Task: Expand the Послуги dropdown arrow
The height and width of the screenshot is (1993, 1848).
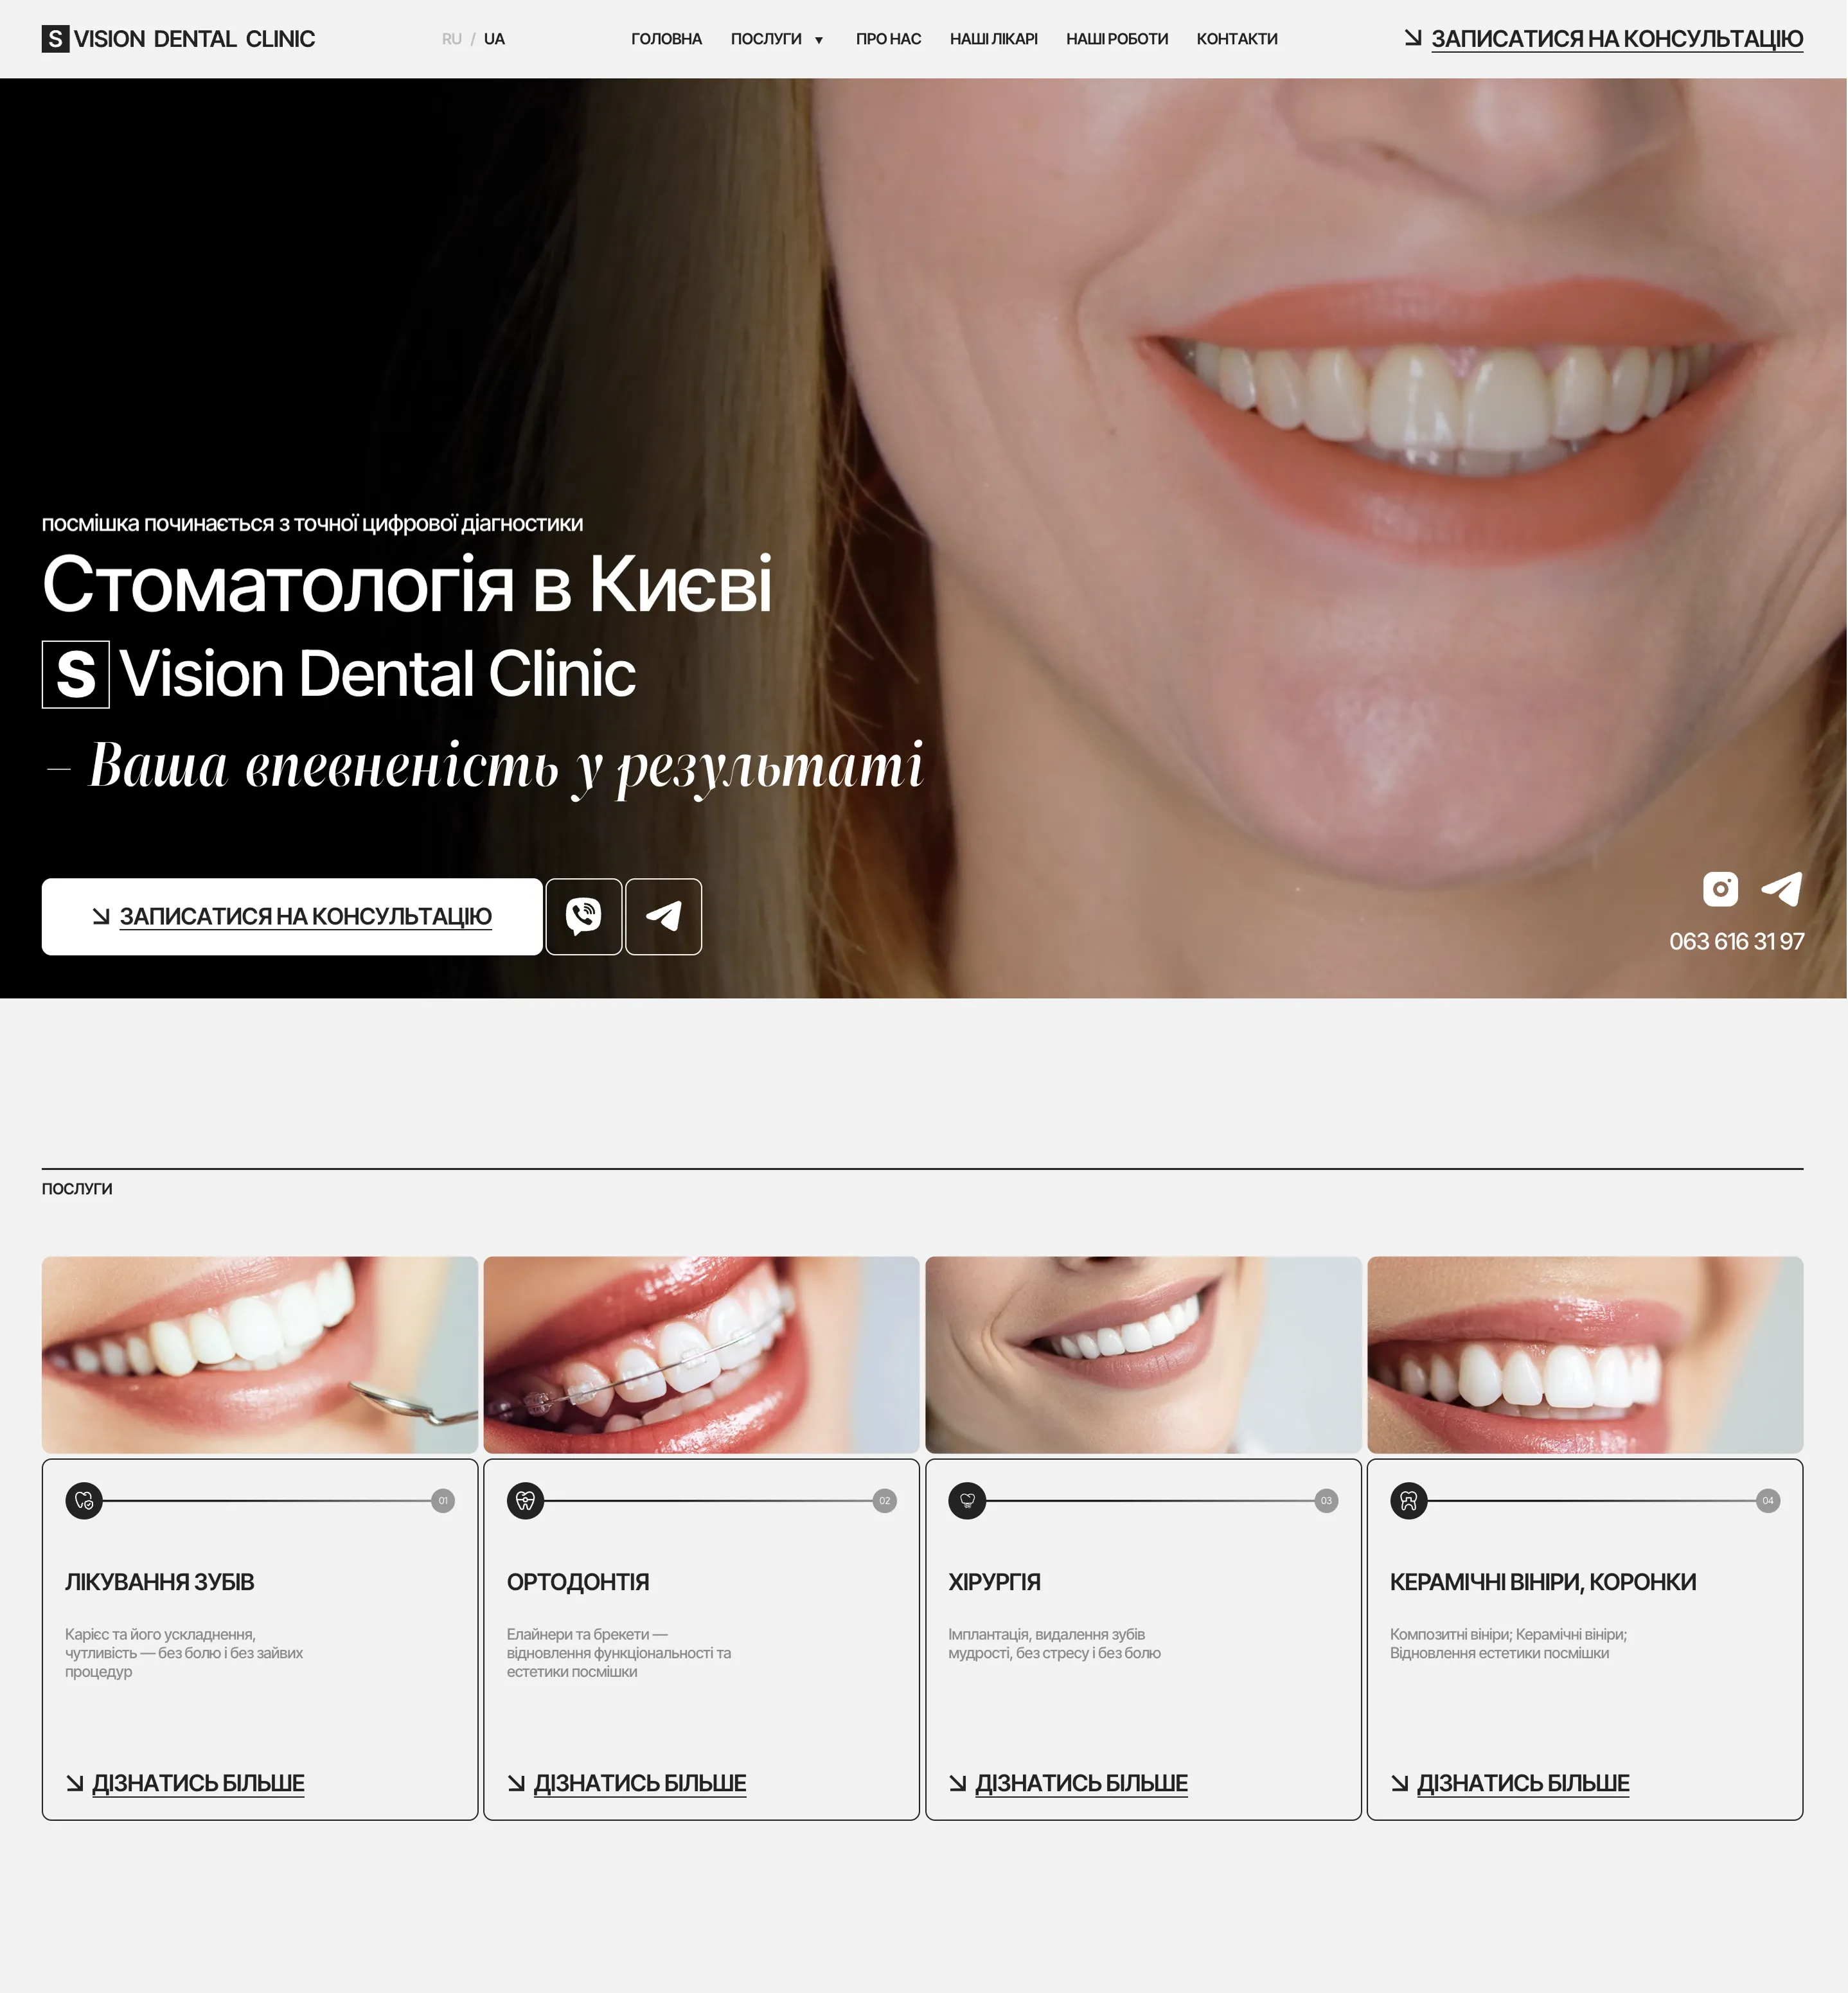Action: (819, 40)
